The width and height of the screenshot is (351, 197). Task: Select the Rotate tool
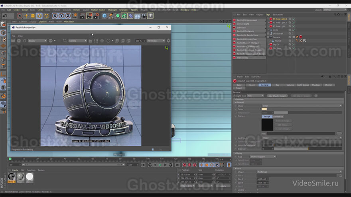[39, 16]
